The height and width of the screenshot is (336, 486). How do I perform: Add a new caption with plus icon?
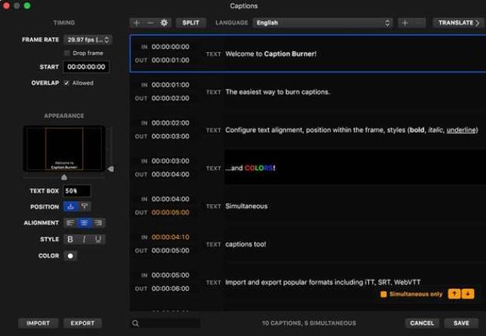137,23
